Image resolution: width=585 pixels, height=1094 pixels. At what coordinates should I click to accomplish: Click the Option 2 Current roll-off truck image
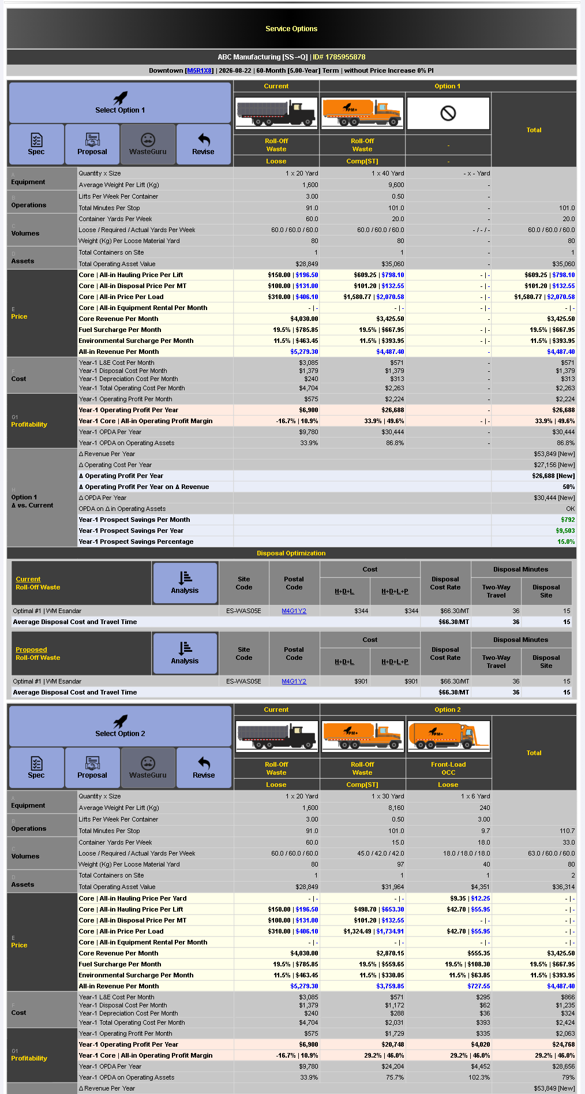coord(276,736)
